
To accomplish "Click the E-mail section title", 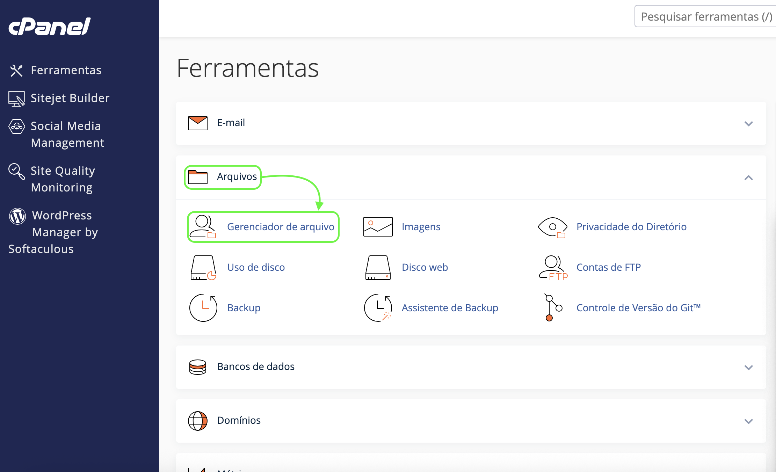I will [231, 123].
